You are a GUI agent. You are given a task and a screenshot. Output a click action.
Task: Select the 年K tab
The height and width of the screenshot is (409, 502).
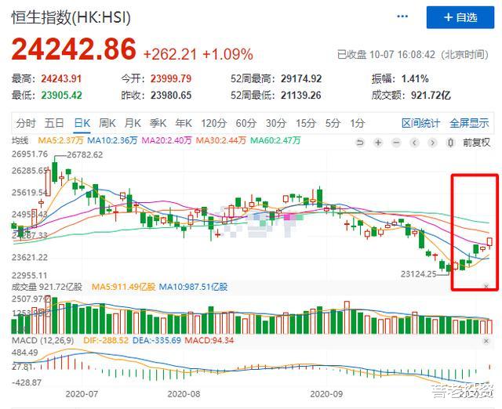[x=184, y=123]
